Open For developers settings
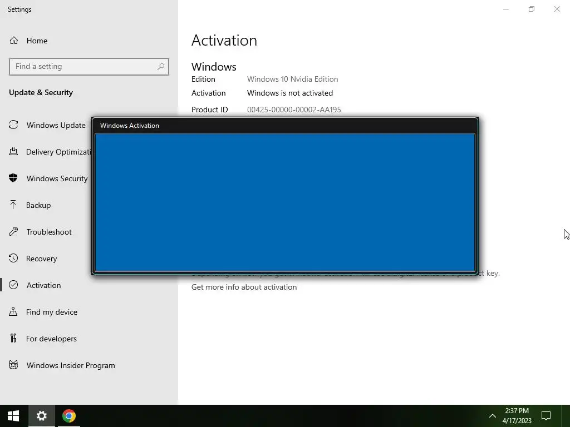 coord(51,339)
